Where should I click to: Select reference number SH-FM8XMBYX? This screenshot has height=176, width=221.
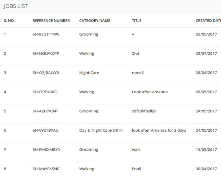pos(46,150)
